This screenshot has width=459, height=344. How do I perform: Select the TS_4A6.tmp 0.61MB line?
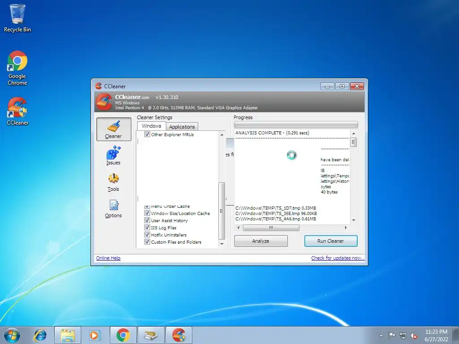[276, 219]
